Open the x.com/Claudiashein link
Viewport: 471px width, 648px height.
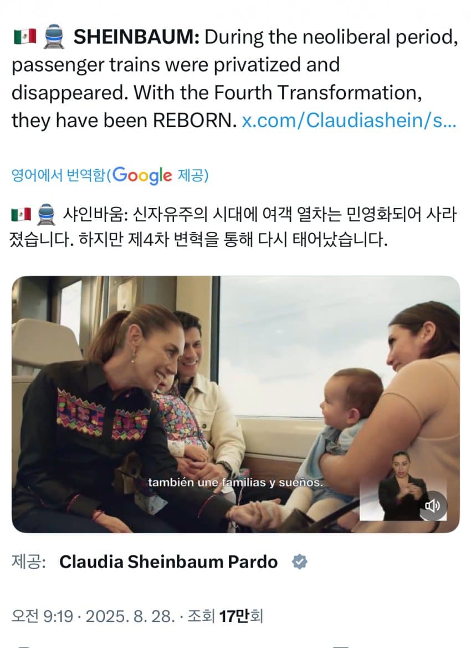349,121
